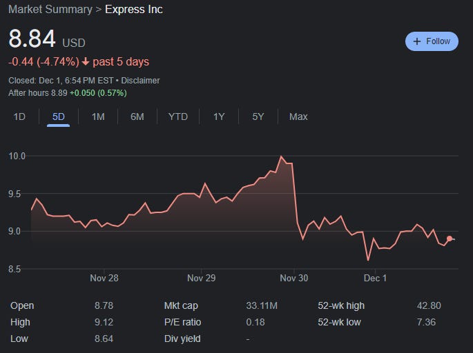Click the USD currency label

[x=74, y=43]
